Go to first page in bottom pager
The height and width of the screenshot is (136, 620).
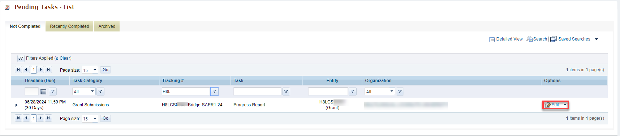[18, 118]
